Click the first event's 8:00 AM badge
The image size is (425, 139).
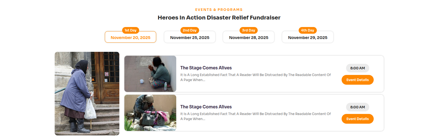click(x=358, y=68)
